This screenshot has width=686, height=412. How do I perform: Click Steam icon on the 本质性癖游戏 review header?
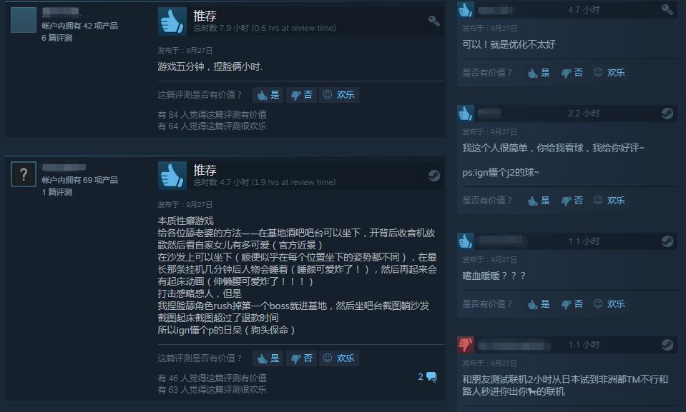pyautogui.click(x=433, y=176)
